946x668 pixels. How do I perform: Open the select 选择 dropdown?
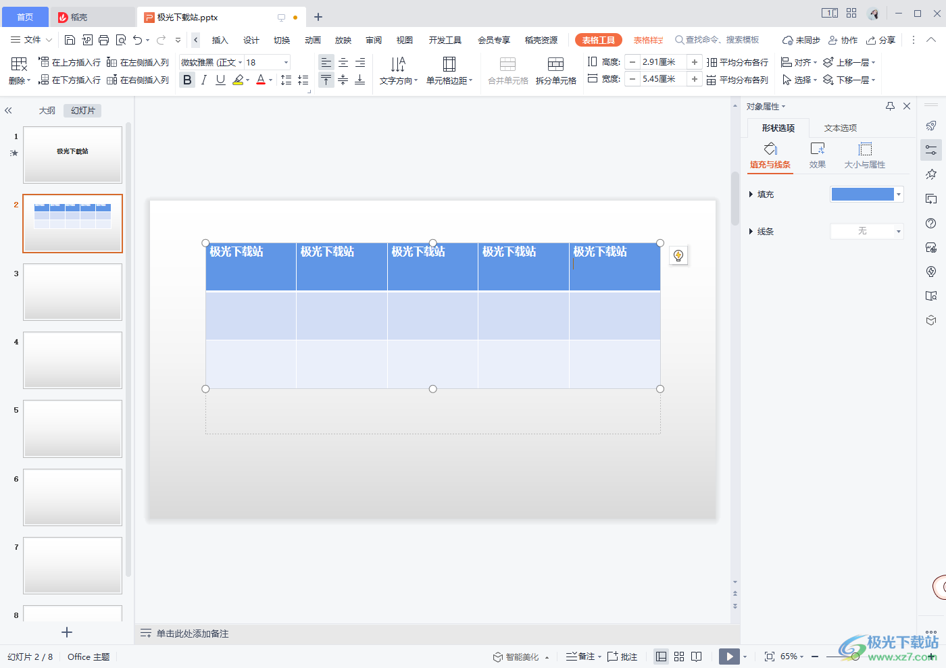[x=799, y=80]
